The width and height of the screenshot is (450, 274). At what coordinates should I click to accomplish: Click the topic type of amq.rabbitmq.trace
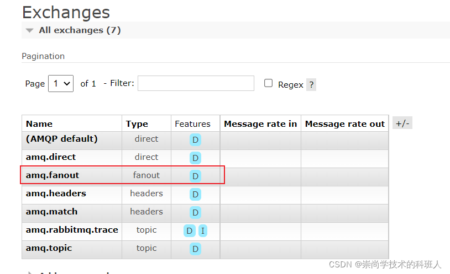coord(146,230)
